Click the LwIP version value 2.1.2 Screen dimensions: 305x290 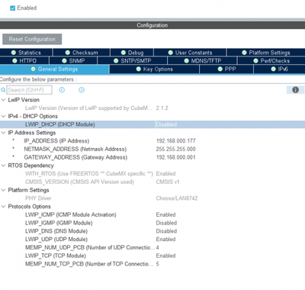tap(162, 108)
